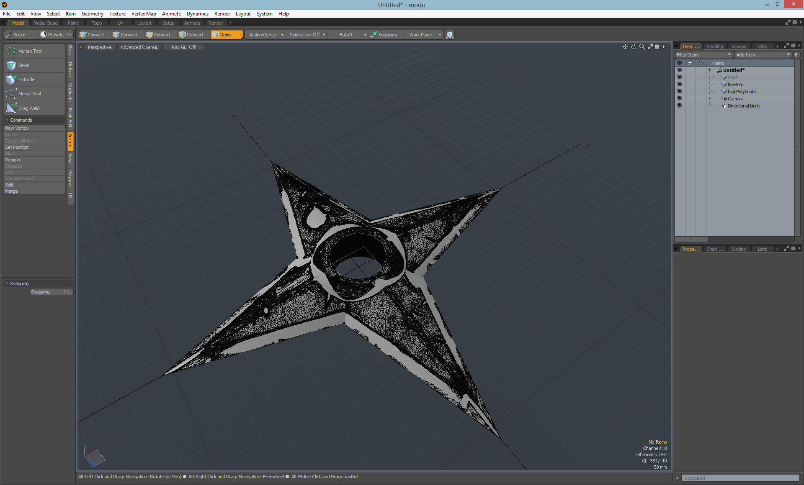804x485 pixels.
Task: Switch to the Shading tab
Action: [x=714, y=46]
